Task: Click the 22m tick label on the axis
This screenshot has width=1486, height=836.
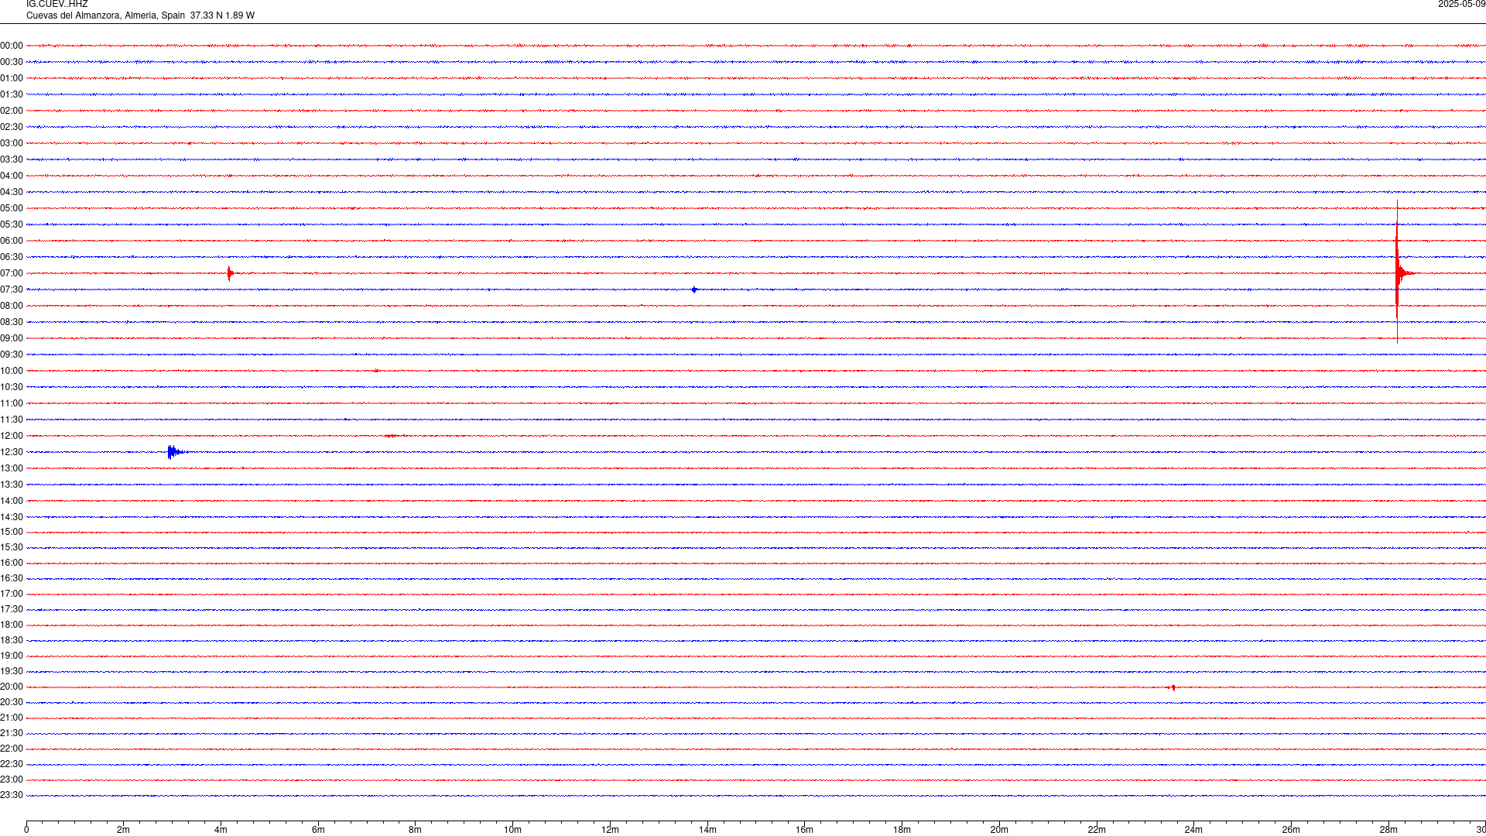Action: (1097, 830)
